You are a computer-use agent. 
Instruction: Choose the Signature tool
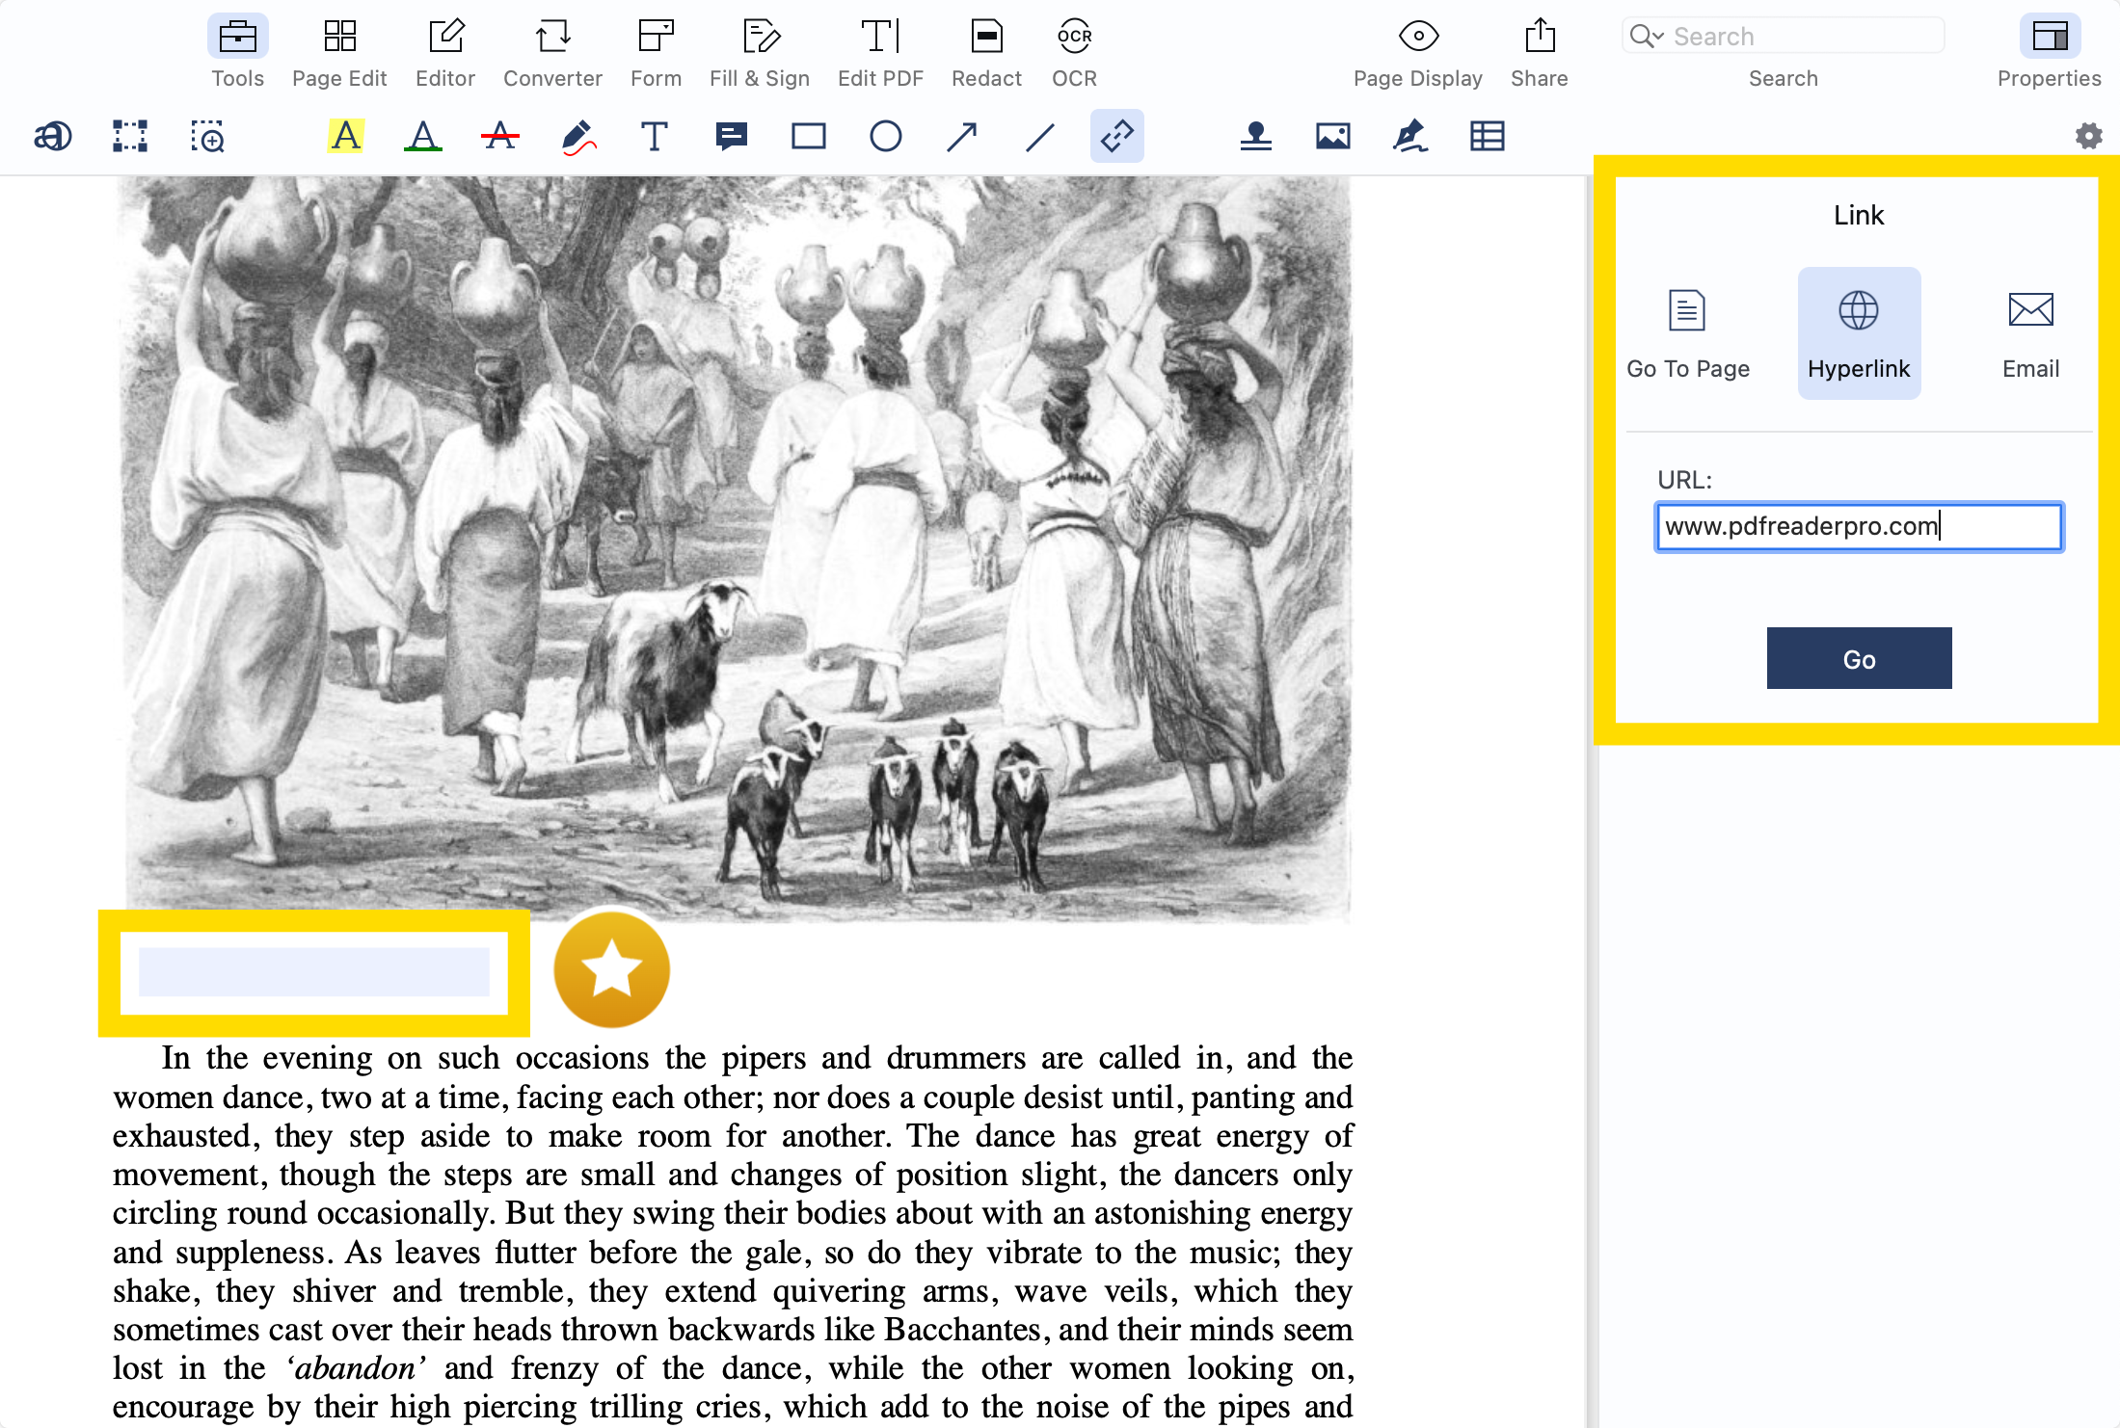pos(1409,136)
